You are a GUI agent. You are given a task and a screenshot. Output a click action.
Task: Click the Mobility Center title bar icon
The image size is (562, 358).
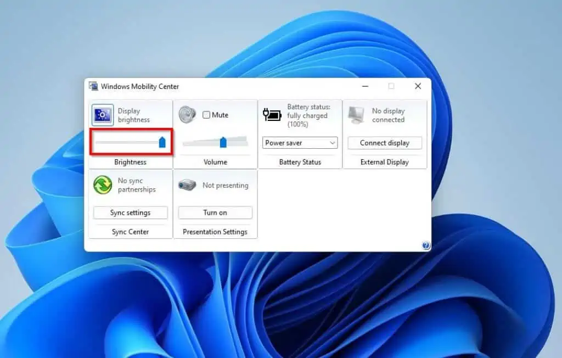click(x=93, y=86)
